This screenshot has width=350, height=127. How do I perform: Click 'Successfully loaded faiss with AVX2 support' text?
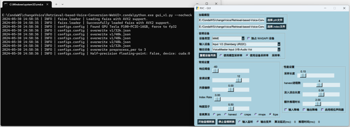[129, 23]
